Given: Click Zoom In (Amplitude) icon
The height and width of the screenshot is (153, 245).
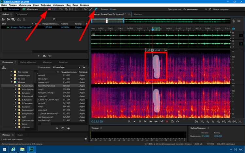Looking at the screenshot, I should [x=197, y=122].
